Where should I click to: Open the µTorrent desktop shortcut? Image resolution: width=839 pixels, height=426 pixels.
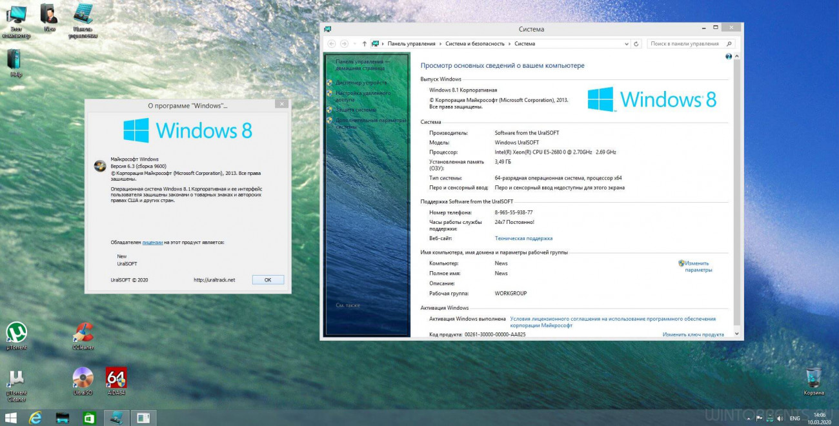(x=17, y=333)
